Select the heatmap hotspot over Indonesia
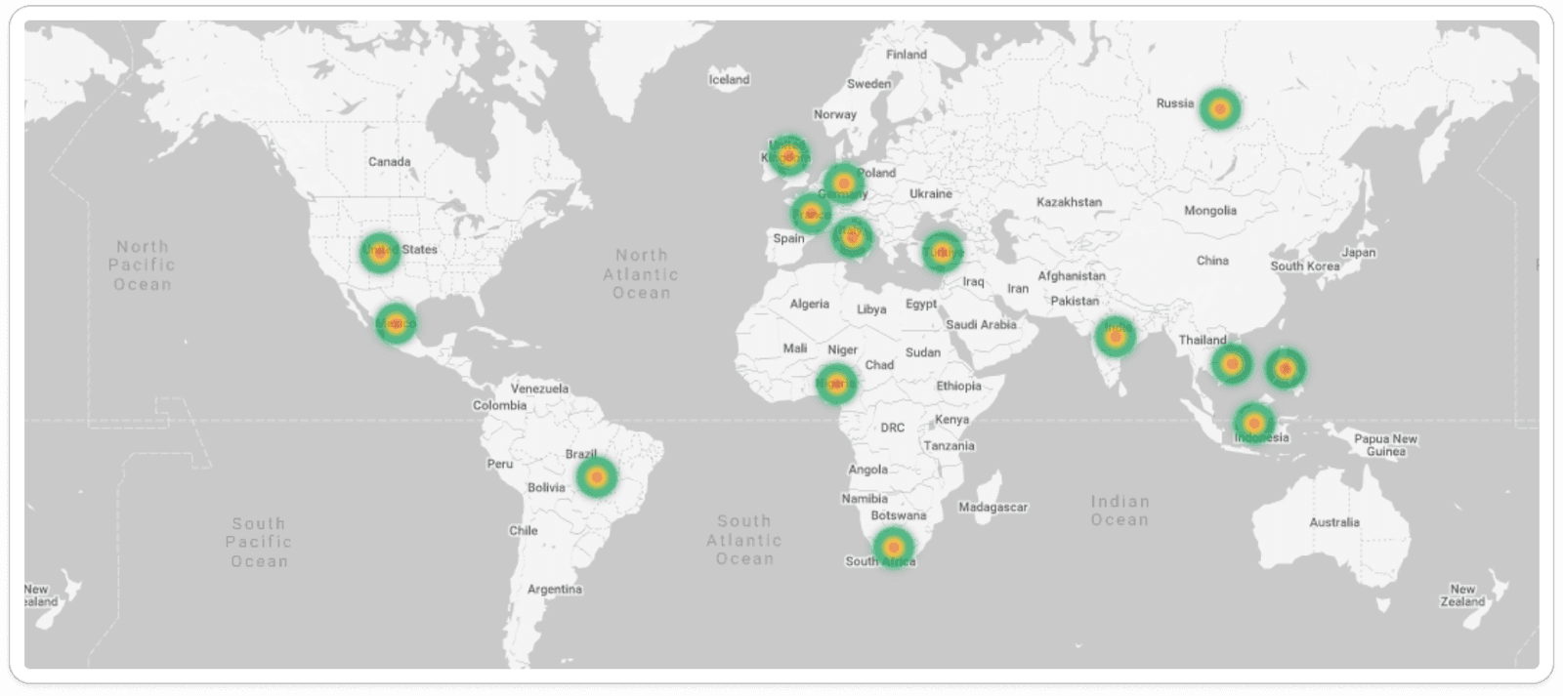Screen dimensions: 1563x696 coord(1253,424)
